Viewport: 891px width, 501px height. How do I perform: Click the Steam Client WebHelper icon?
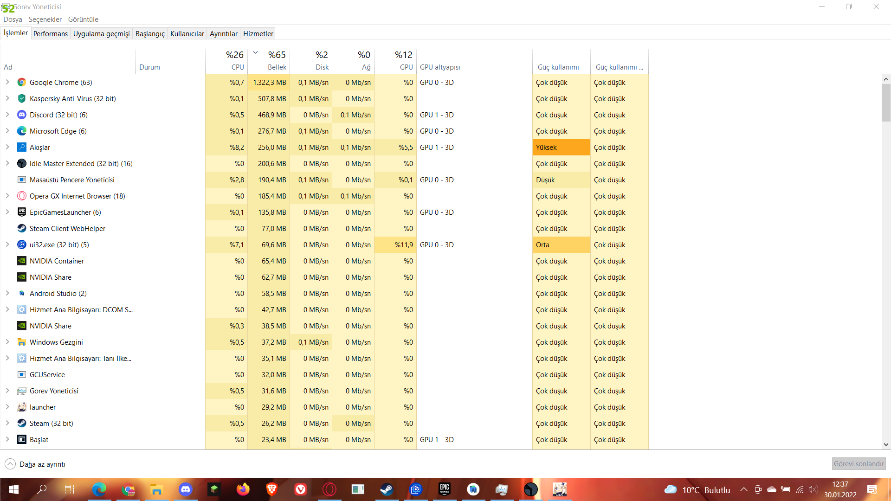[21, 229]
